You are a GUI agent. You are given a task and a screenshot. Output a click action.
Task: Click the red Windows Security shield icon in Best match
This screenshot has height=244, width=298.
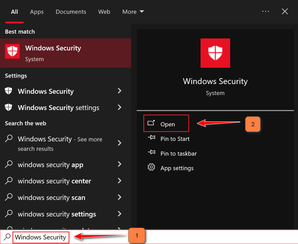pyautogui.click(x=13, y=51)
